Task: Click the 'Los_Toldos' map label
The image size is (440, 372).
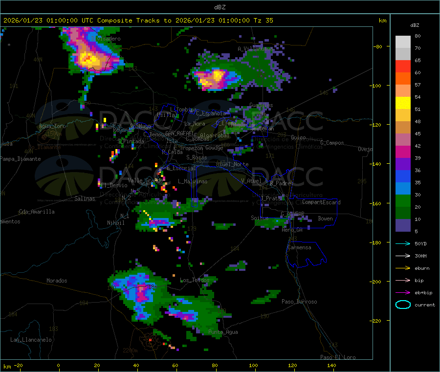Action: pyautogui.click(x=195, y=280)
